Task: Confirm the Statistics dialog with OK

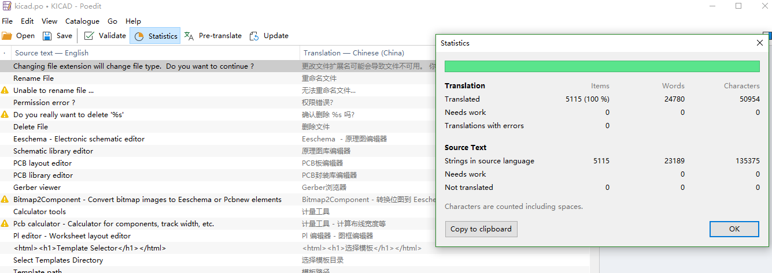Action: (734, 229)
